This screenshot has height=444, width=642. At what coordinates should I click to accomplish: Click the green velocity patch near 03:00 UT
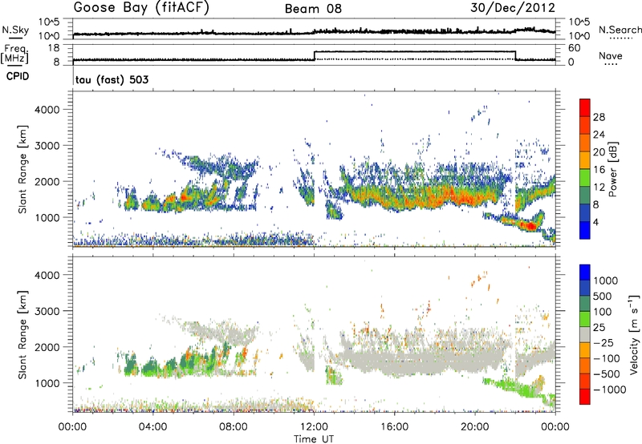131,365
